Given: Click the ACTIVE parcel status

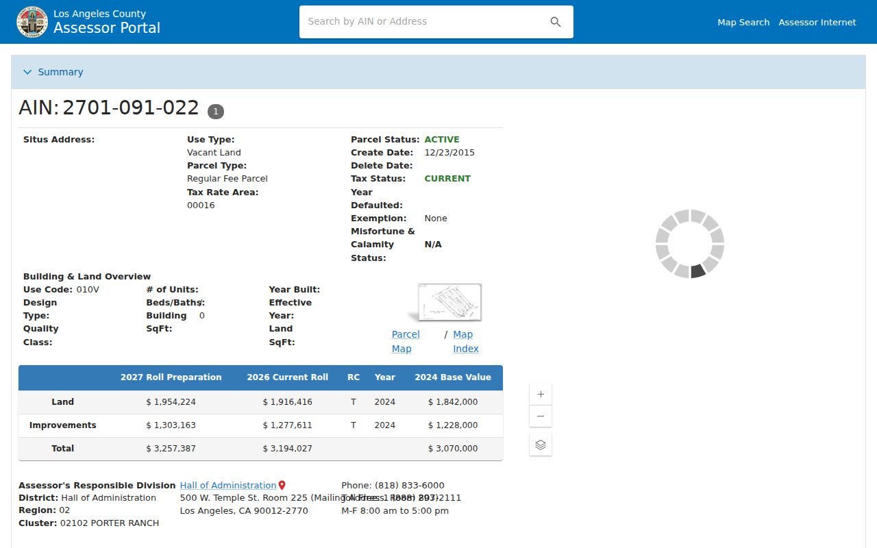Looking at the screenshot, I should pos(442,140).
